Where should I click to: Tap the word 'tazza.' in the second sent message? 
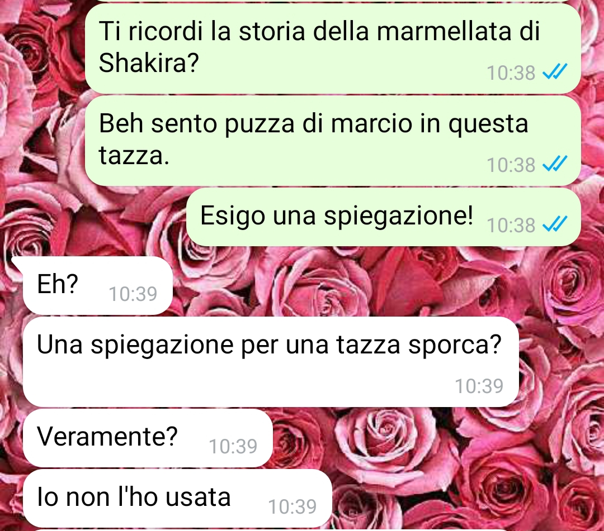click(134, 156)
